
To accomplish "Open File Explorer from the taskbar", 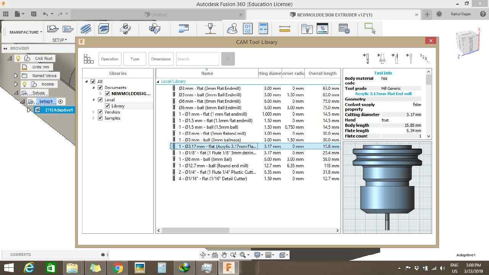I will [72, 268].
